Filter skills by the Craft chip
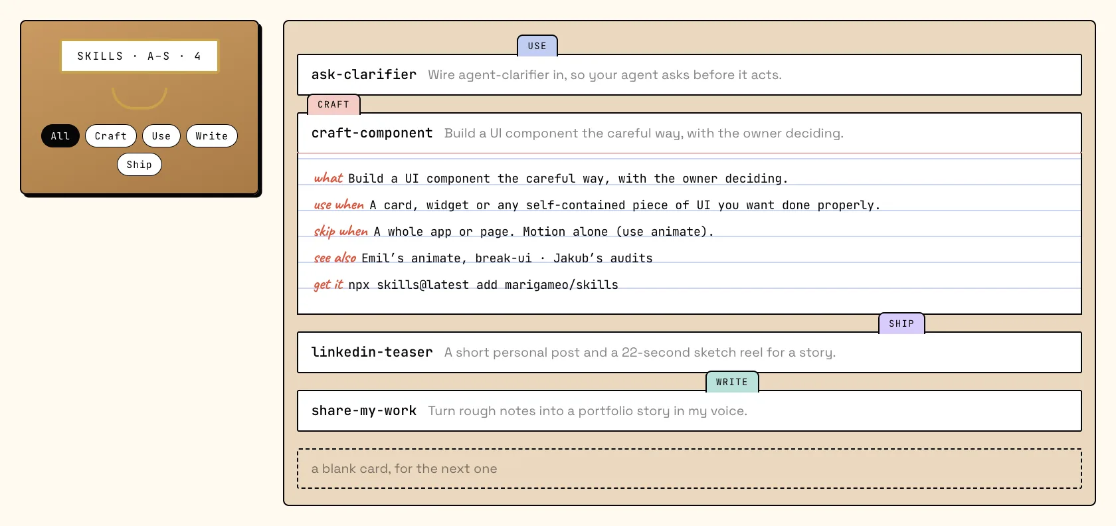The height and width of the screenshot is (526, 1116). pos(111,136)
